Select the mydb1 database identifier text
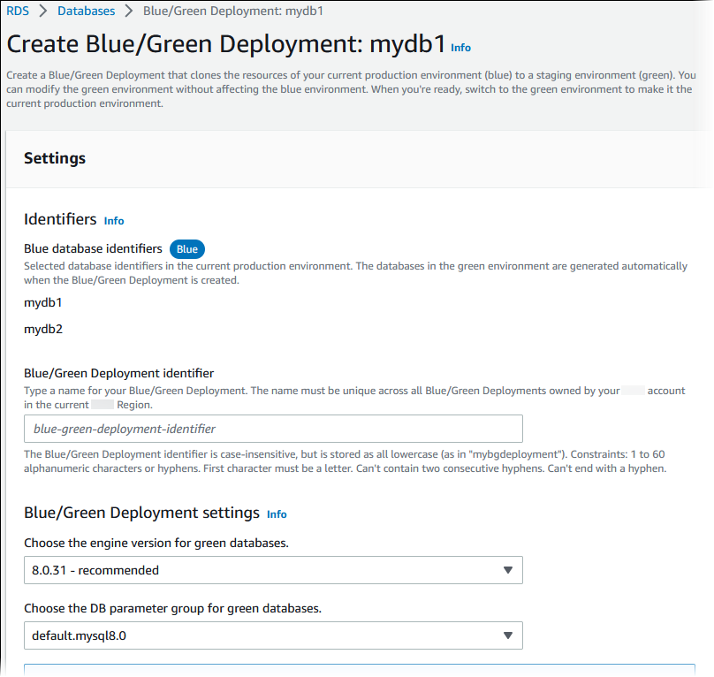The width and height of the screenshot is (714, 677). pyautogui.click(x=43, y=302)
